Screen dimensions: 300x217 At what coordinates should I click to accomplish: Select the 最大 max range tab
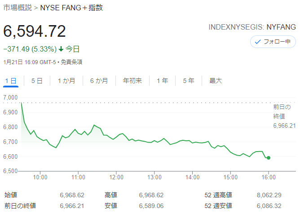(216, 81)
